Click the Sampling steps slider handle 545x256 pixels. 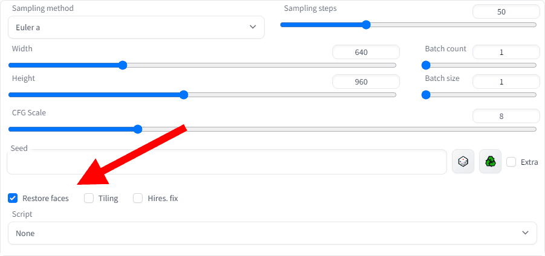point(366,25)
